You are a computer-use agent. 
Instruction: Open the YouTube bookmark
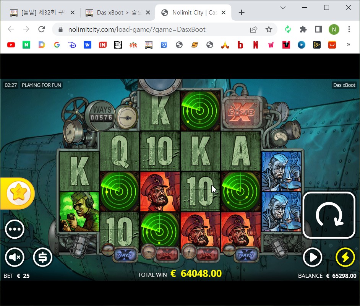pyautogui.click(x=11, y=45)
